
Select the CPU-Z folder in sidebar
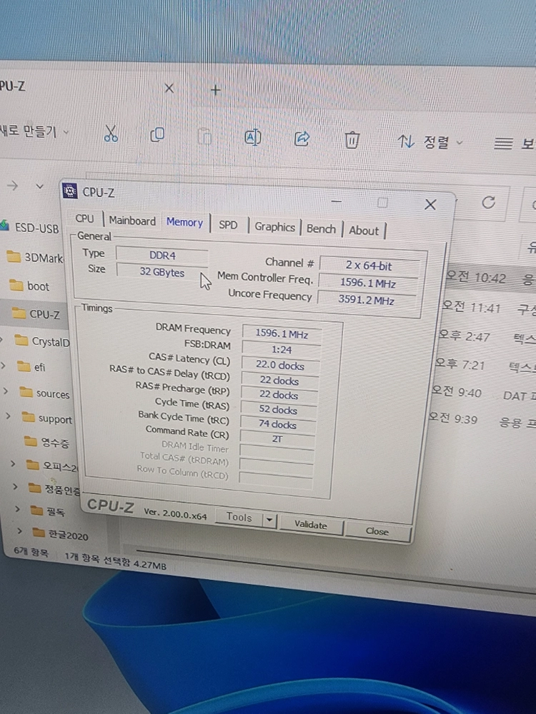(x=36, y=313)
